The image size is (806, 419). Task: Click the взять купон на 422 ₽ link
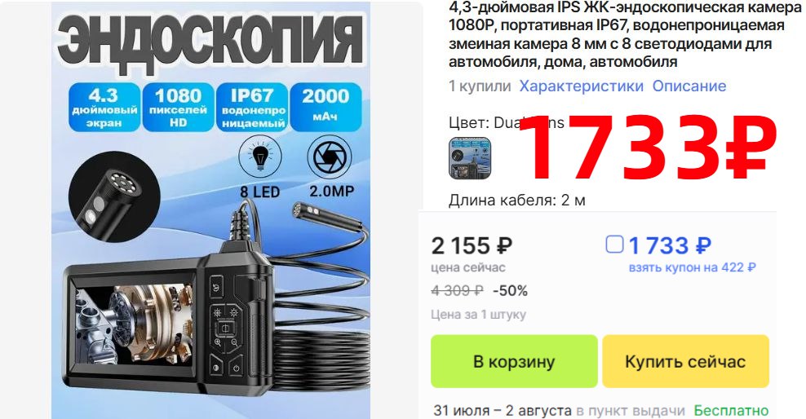[693, 267]
